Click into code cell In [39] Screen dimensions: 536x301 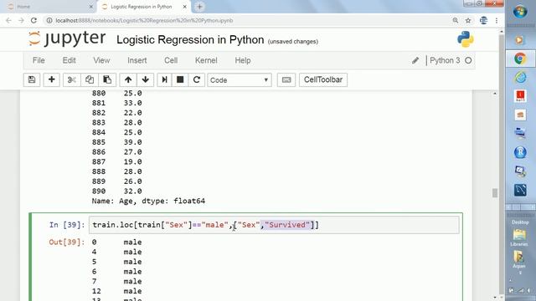[274, 225]
